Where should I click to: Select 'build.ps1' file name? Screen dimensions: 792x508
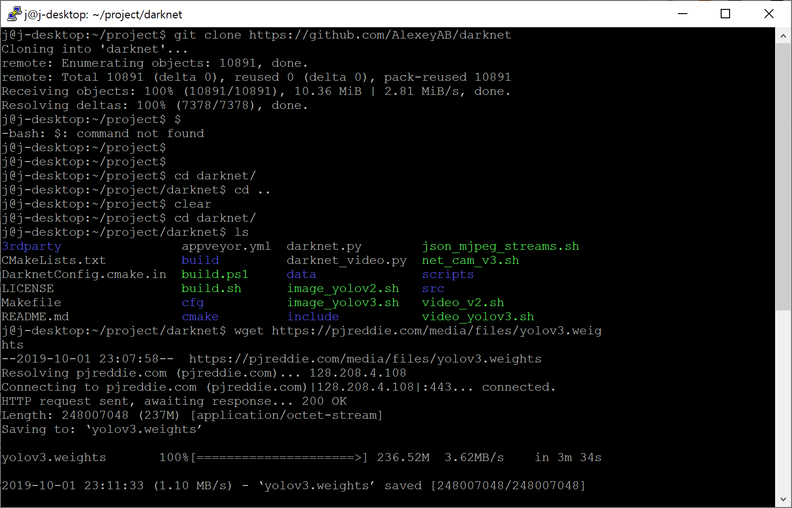coord(215,275)
